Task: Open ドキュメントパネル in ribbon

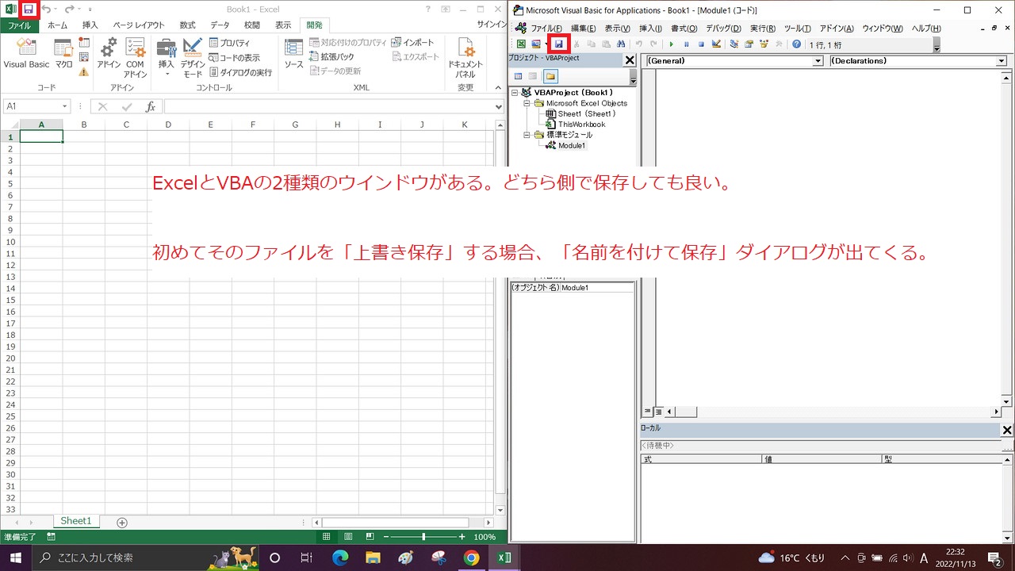Action: 465,57
